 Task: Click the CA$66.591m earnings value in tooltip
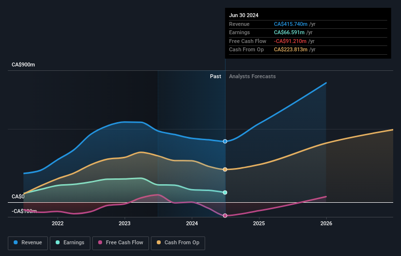[289, 32]
